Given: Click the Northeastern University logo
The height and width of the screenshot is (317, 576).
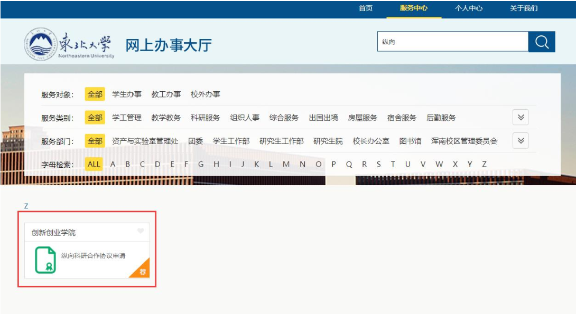Looking at the screenshot, I should tap(69, 45).
